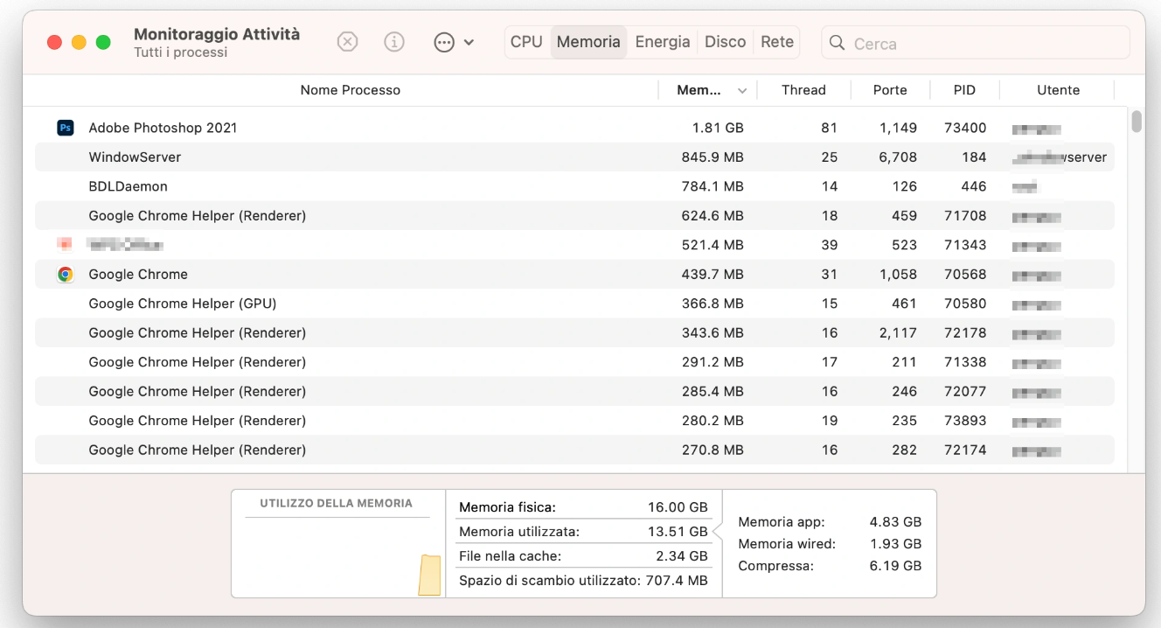This screenshot has width=1161, height=628.
Task: Sort by Nome Processo column header
Action: (350, 90)
